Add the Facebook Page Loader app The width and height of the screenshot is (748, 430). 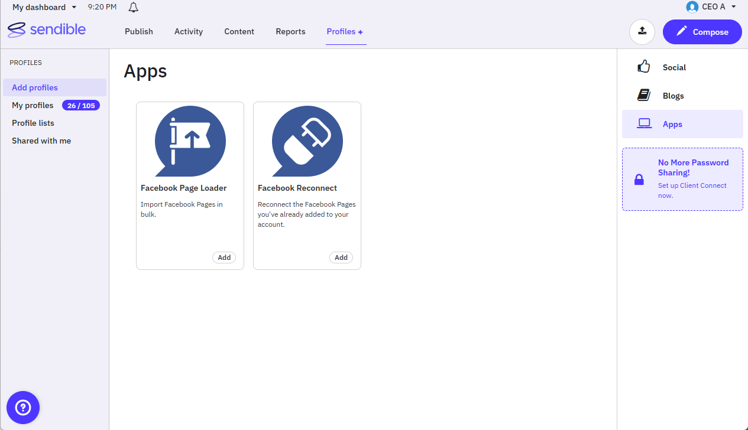(224, 258)
